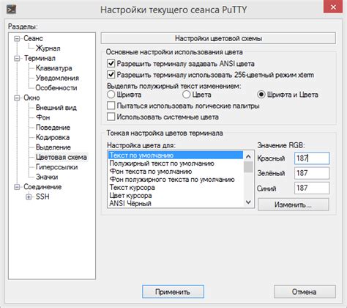Open the Гиперссылки section

56,167
